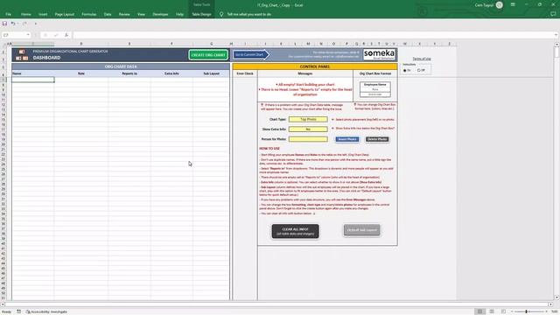
Task: Click the zoom out minus button
Action: pyautogui.click(x=512, y=311)
